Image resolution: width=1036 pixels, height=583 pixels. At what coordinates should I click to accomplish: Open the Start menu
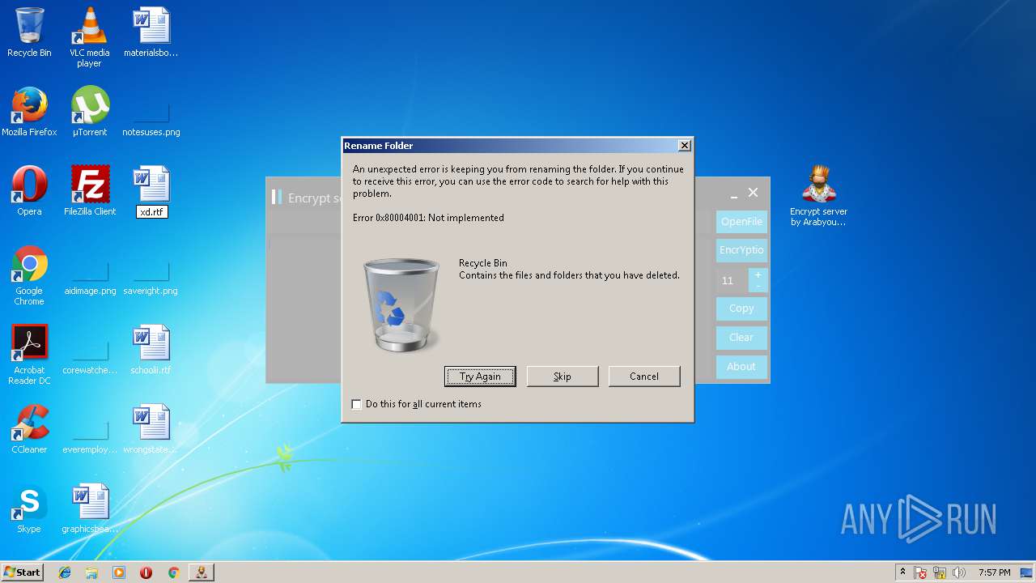pos(22,572)
